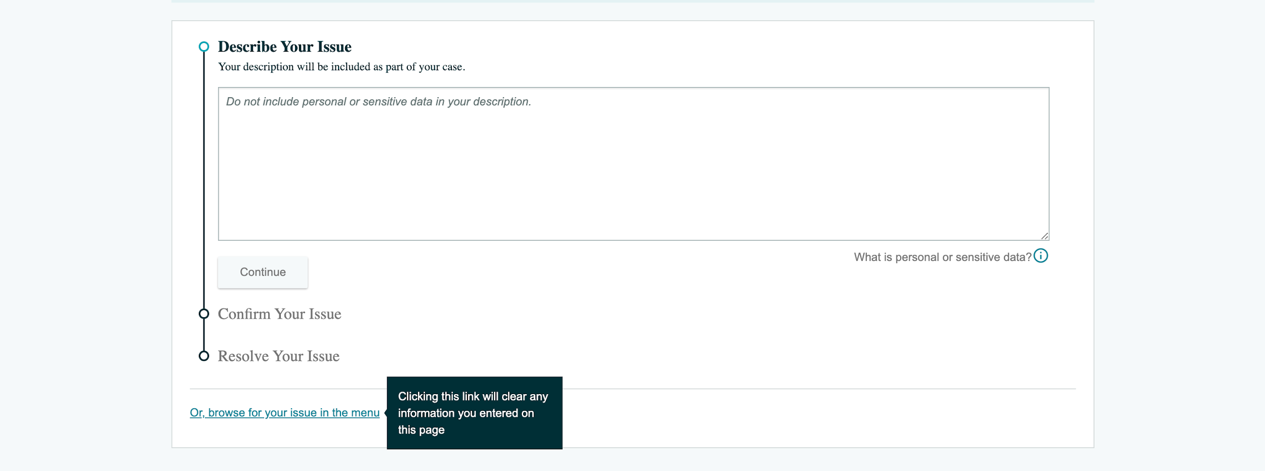Click the Continue button
1265x471 pixels.
click(x=263, y=272)
